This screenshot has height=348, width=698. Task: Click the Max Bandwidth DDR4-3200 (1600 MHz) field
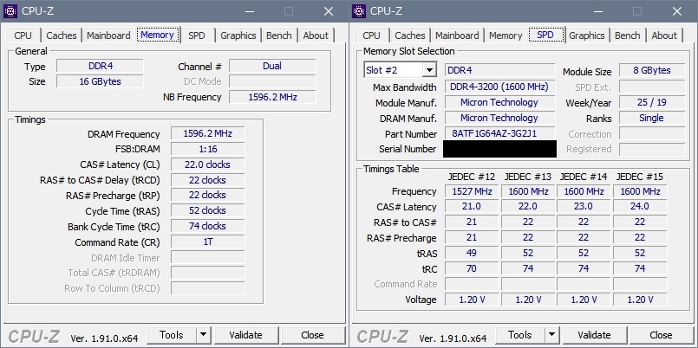499,87
